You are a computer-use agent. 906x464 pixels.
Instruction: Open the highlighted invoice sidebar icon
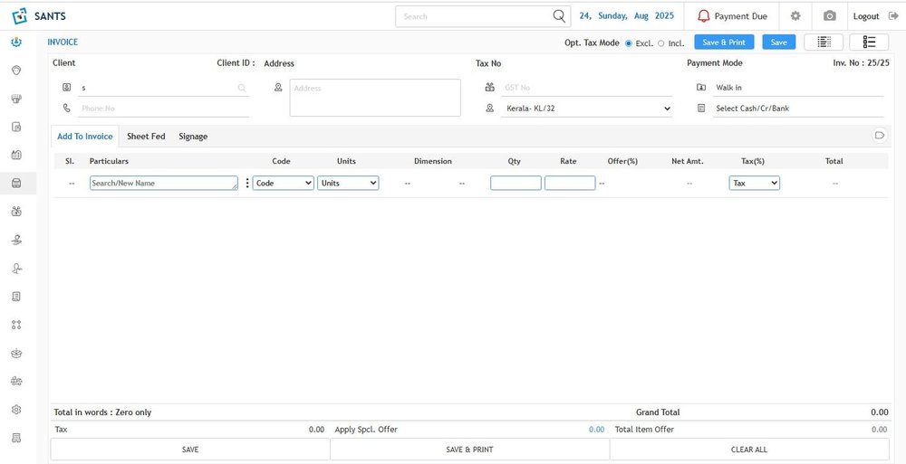(16, 184)
